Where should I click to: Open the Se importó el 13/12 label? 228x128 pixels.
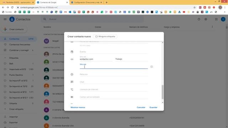[18, 86]
